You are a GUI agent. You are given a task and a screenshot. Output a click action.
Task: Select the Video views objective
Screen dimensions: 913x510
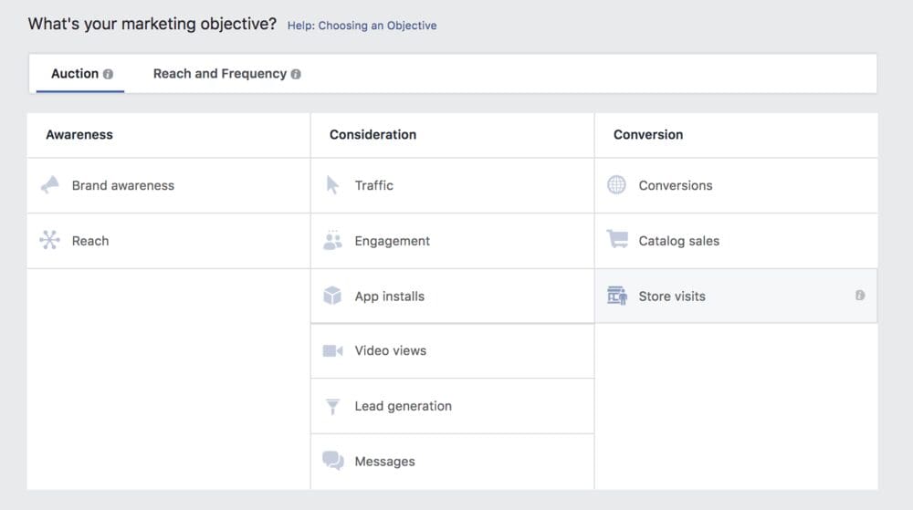coord(453,350)
